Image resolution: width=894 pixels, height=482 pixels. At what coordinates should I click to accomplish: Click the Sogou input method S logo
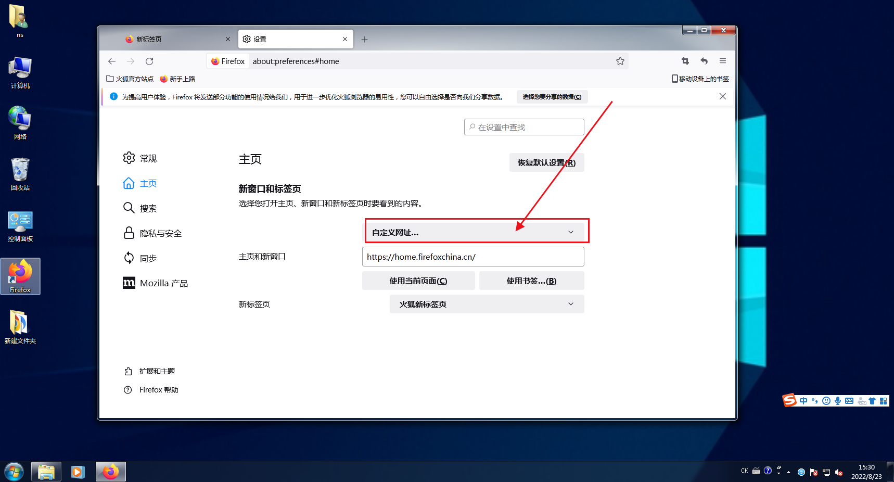(789, 400)
